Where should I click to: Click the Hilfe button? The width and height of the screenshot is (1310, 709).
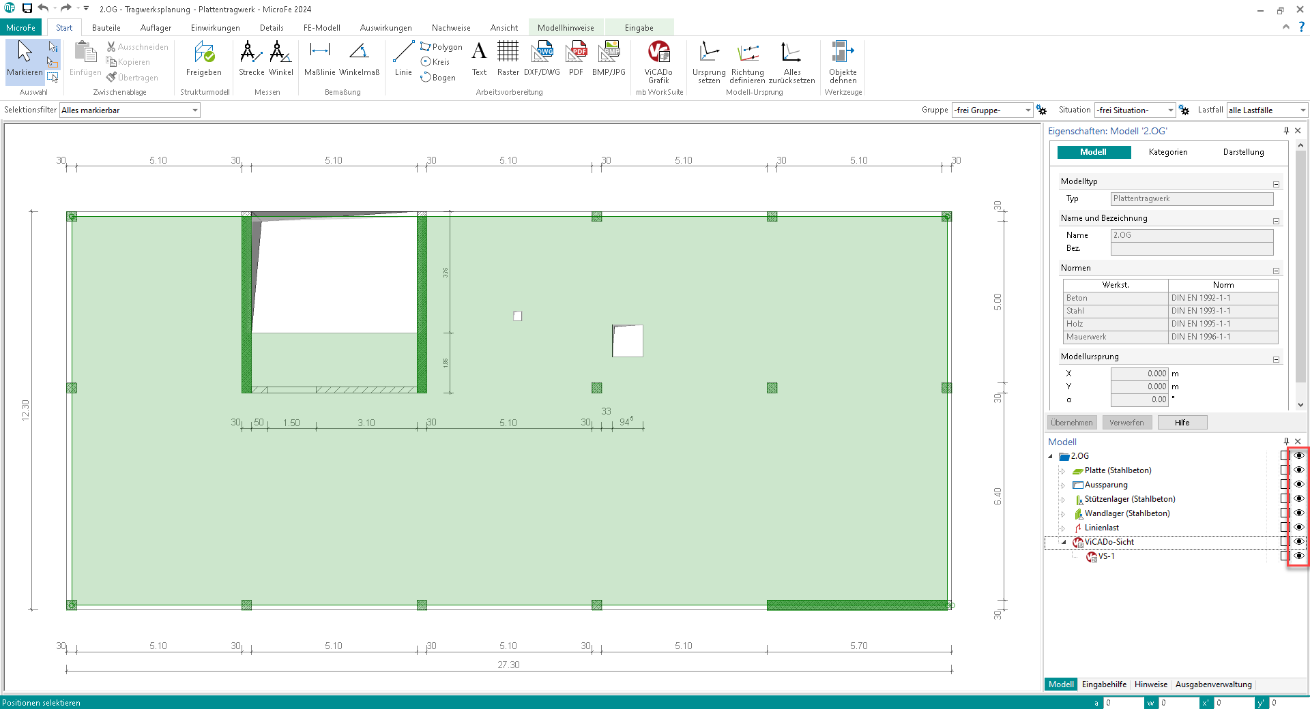(1182, 423)
